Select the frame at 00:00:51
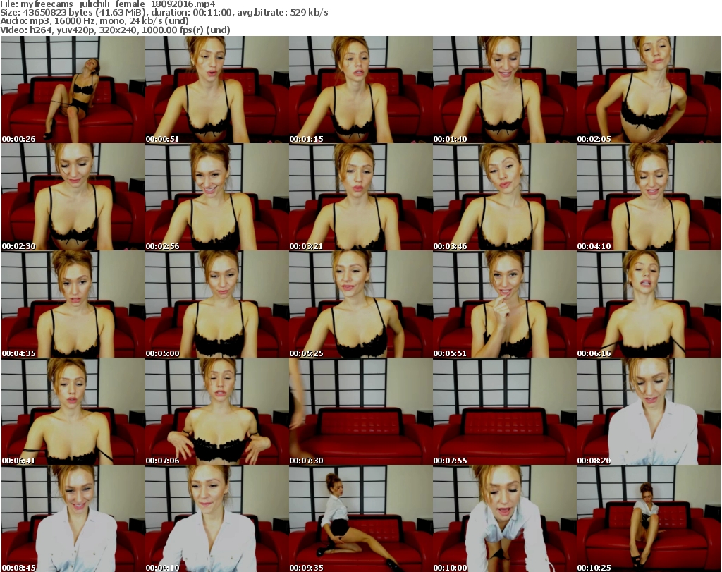Image resolution: width=722 pixels, height=572 pixels. click(216, 90)
